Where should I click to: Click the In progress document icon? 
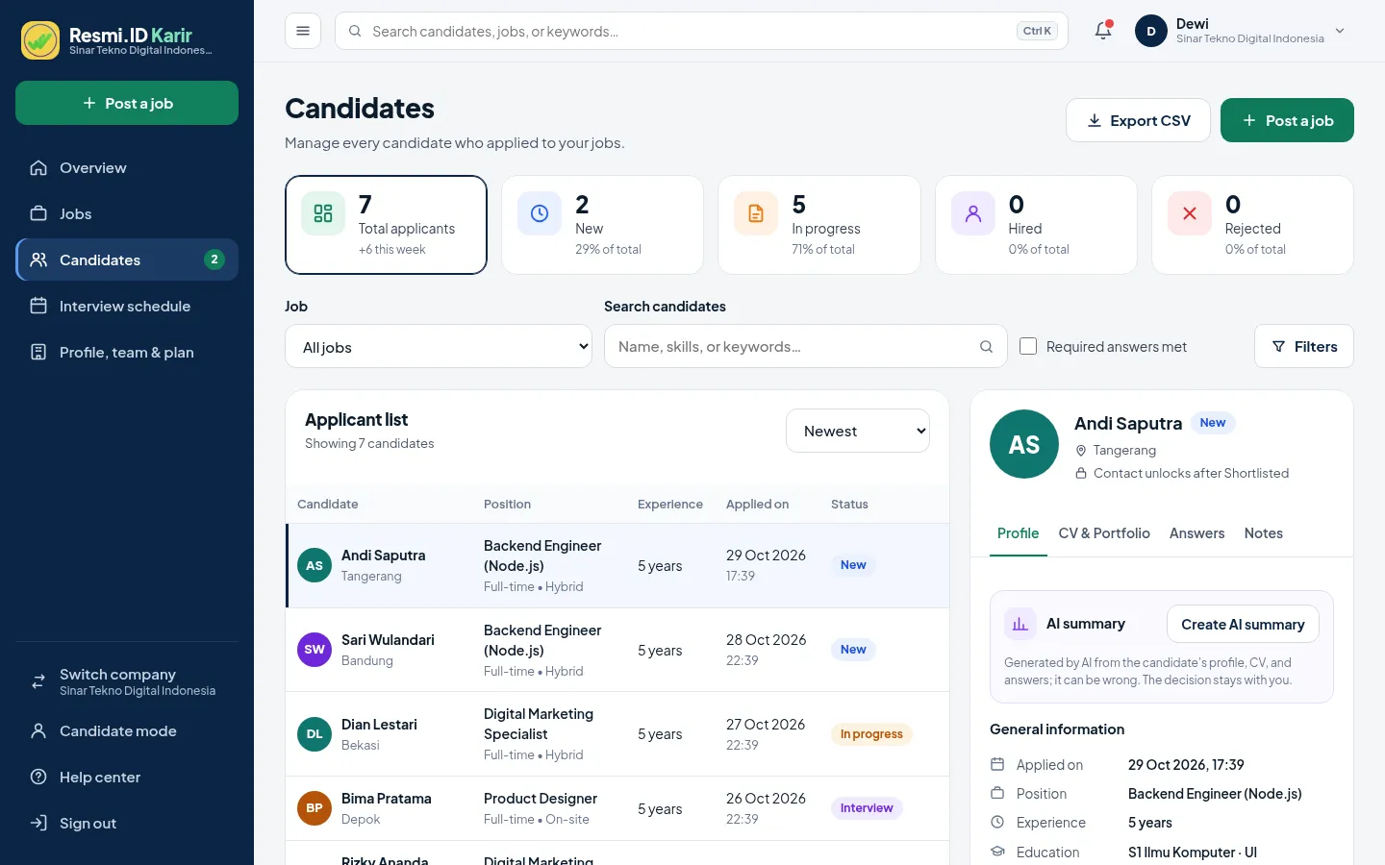(x=756, y=213)
